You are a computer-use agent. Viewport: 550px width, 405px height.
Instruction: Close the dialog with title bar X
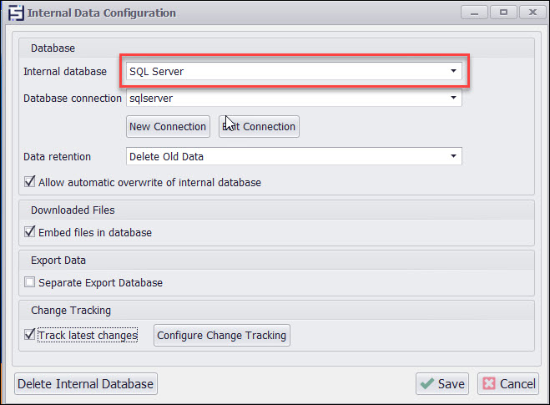[531, 13]
